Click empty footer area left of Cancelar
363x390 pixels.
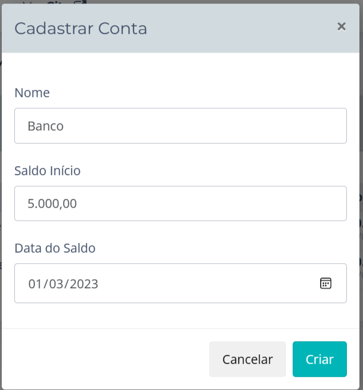point(107,359)
